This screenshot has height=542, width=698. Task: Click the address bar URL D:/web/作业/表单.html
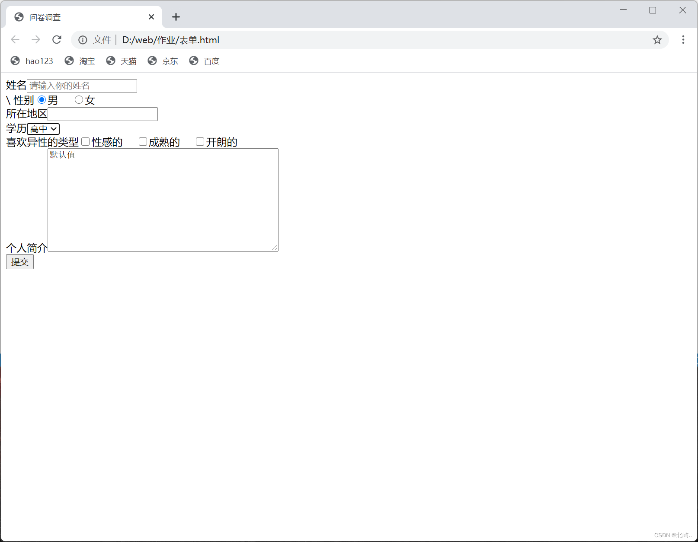(x=171, y=40)
